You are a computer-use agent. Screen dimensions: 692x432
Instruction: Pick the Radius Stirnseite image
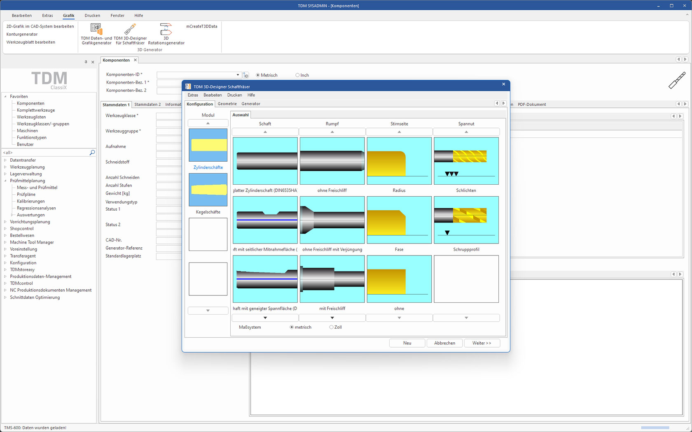pos(399,161)
